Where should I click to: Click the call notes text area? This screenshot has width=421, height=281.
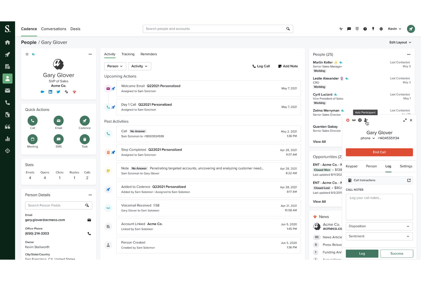pos(379,207)
